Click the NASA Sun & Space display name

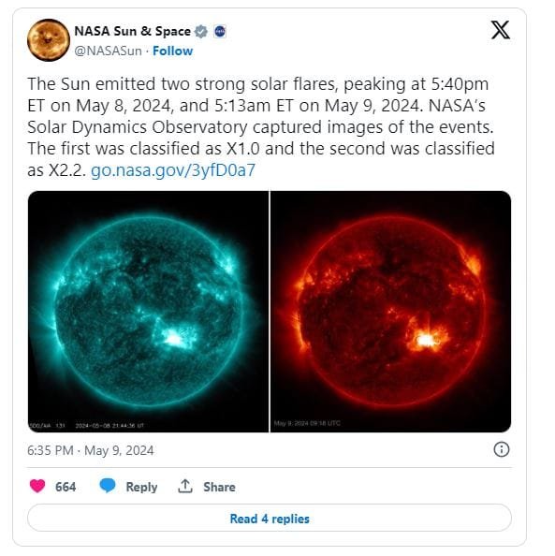tap(132, 31)
